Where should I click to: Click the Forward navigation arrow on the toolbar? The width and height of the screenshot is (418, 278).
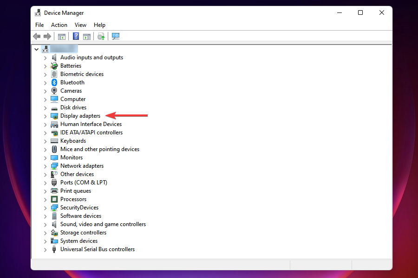tap(47, 36)
